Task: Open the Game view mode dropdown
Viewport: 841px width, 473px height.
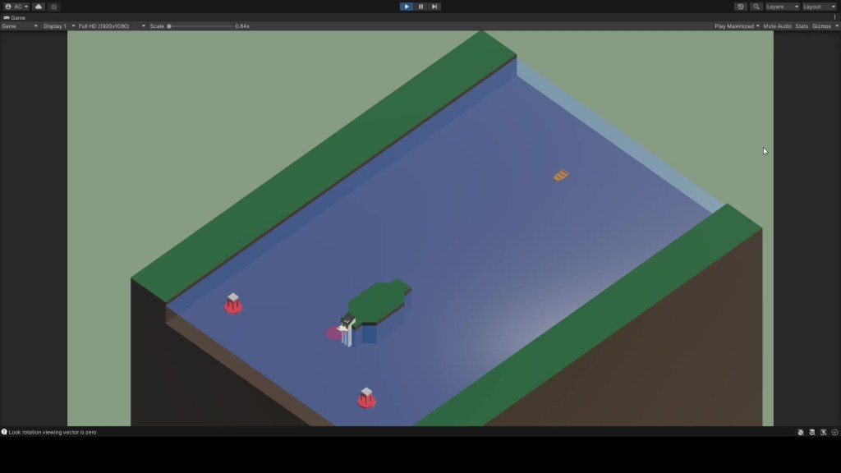Action: click(x=20, y=26)
